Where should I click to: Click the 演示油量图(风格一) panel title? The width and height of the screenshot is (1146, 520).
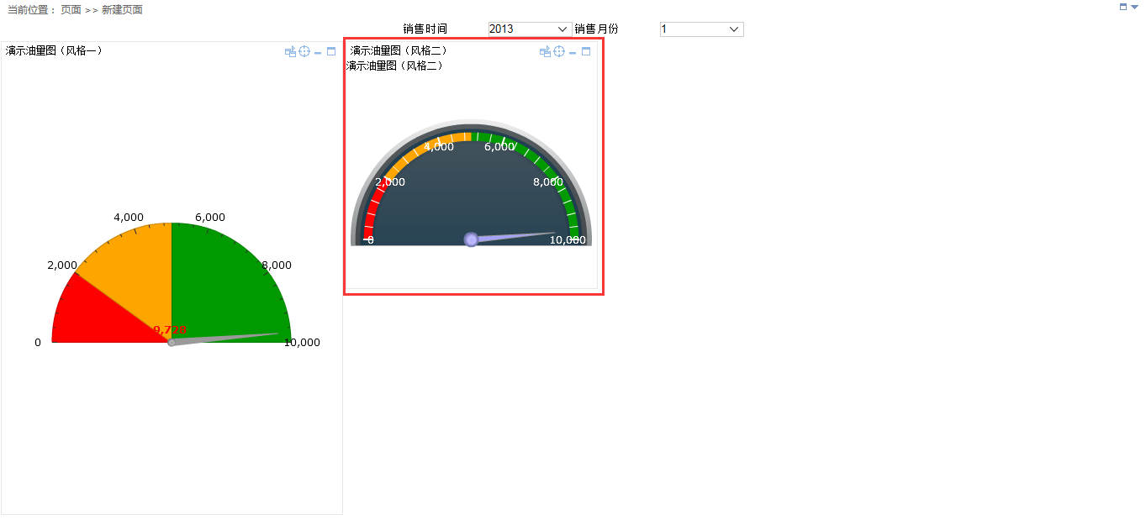(55, 50)
